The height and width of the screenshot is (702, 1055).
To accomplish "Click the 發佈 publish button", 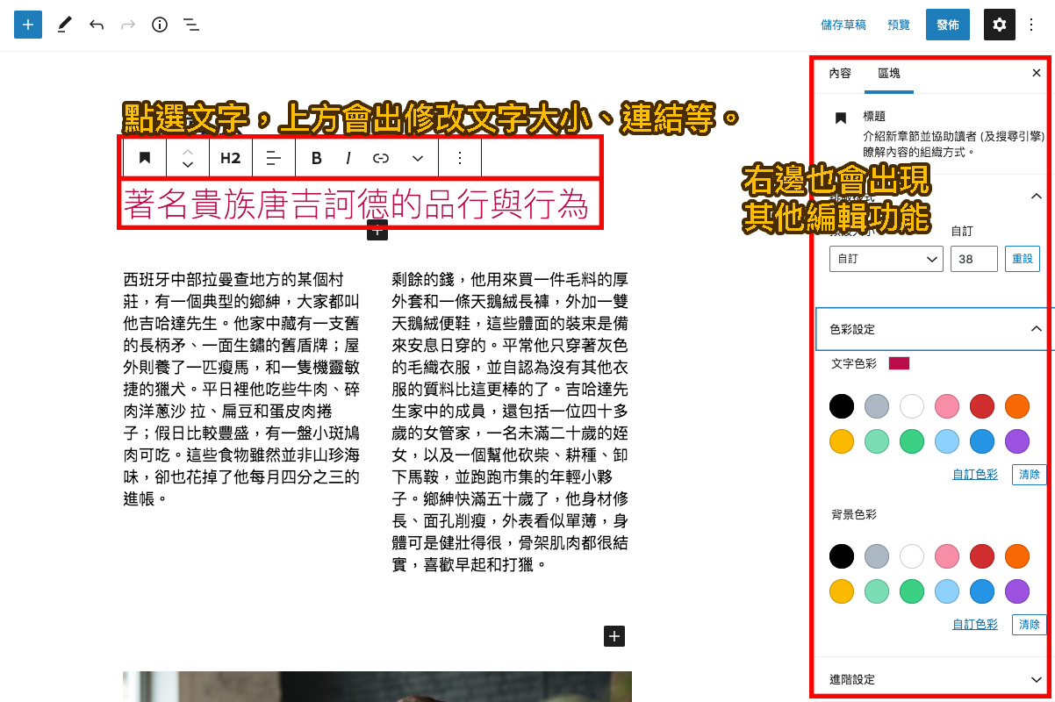I will click(947, 24).
